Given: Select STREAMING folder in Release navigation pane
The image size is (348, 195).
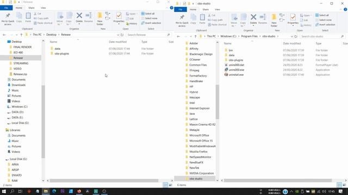Looking at the screenshot, I should coord(21,63).
